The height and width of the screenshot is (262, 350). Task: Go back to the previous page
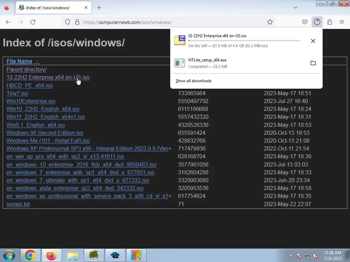pos(8,22)
